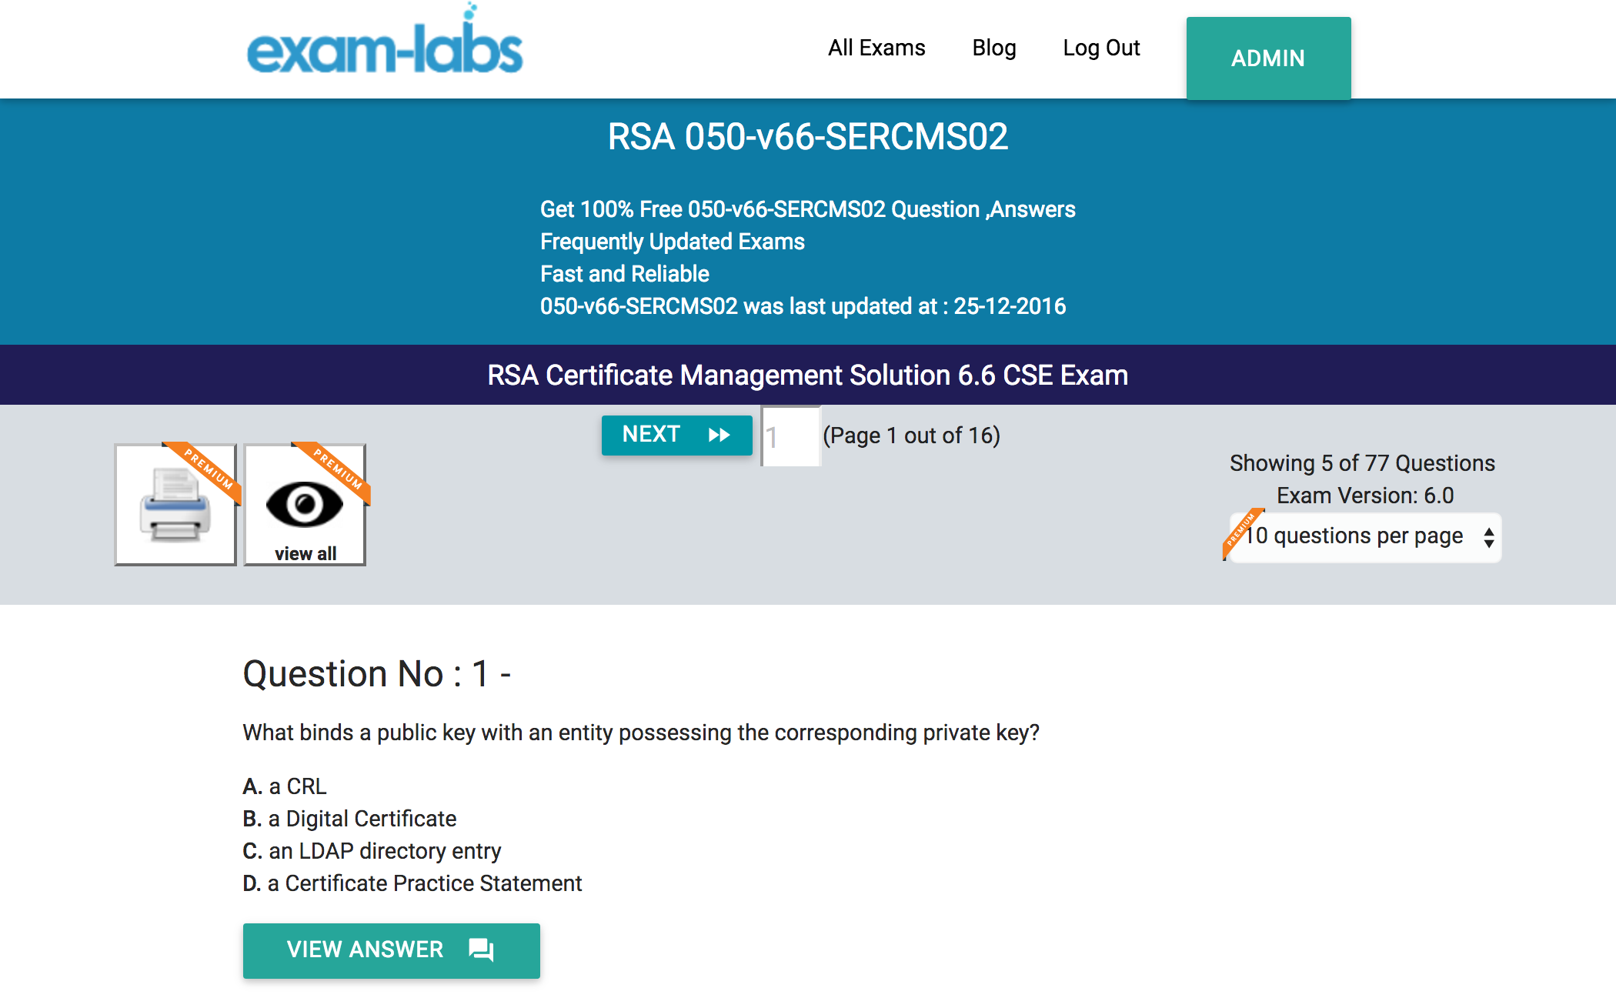Click the 'Page 1 out of 16' text

(x=911, y=436)
